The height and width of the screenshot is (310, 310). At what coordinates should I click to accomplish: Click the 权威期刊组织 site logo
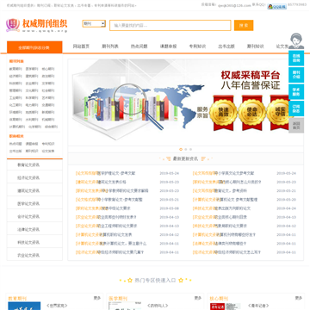pyautogui.click(x=37, y=25)
